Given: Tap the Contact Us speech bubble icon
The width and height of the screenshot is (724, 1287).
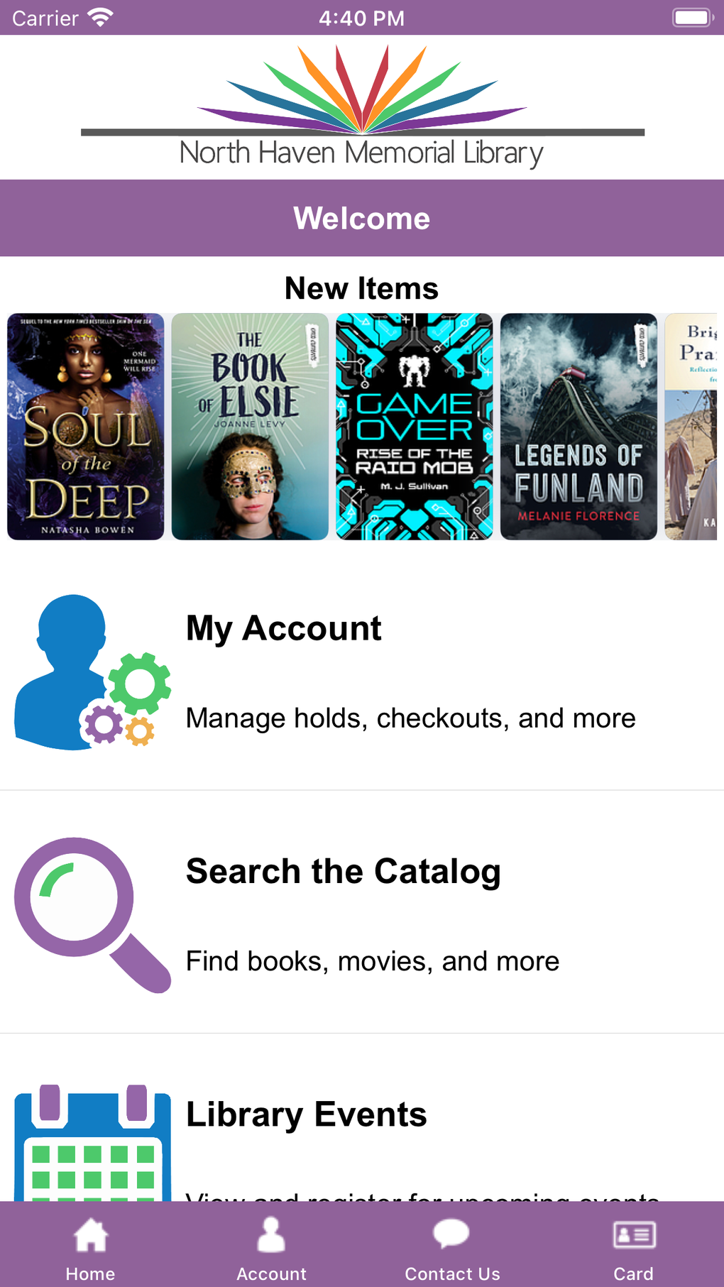Looking at the screenshot, I should 451,1234.
